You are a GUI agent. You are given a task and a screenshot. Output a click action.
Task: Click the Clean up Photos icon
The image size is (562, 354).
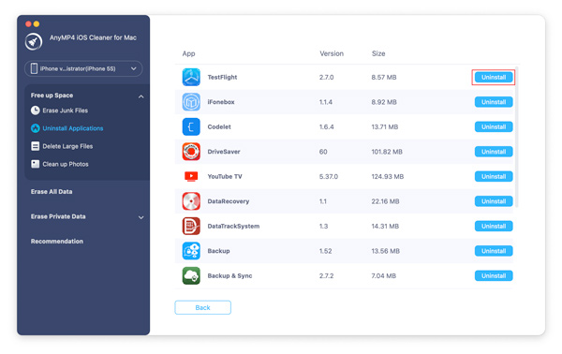[36, 164]
